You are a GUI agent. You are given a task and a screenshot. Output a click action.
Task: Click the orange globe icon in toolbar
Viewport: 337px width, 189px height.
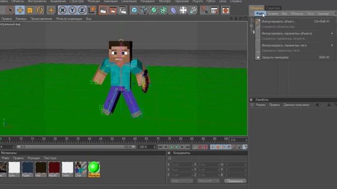pos(225,10)
